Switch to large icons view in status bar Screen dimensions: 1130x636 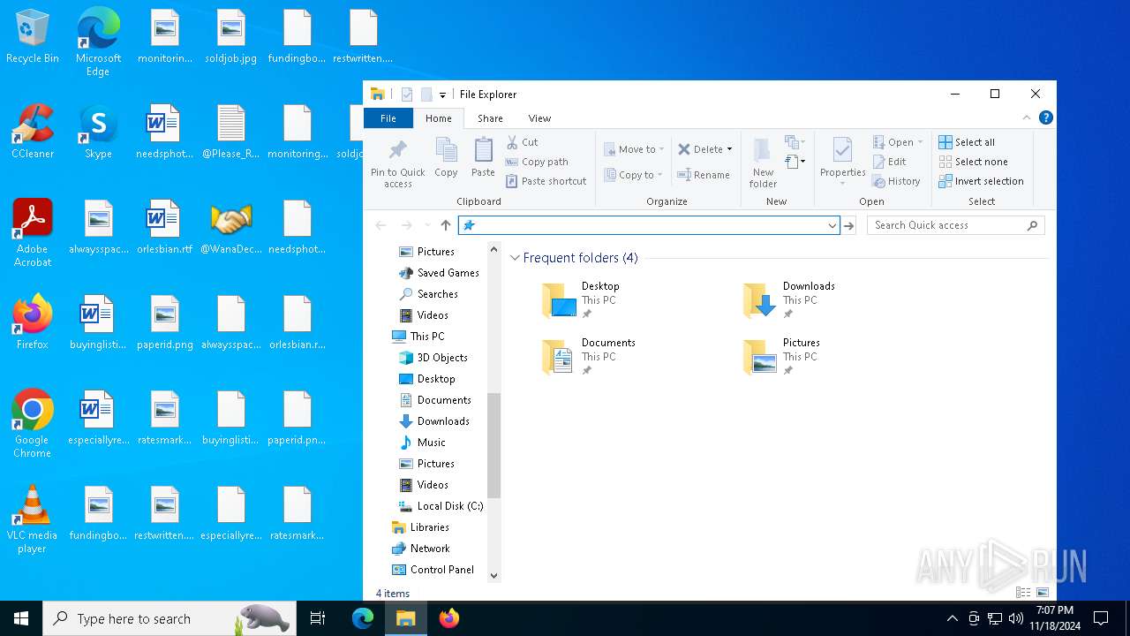1043,593
